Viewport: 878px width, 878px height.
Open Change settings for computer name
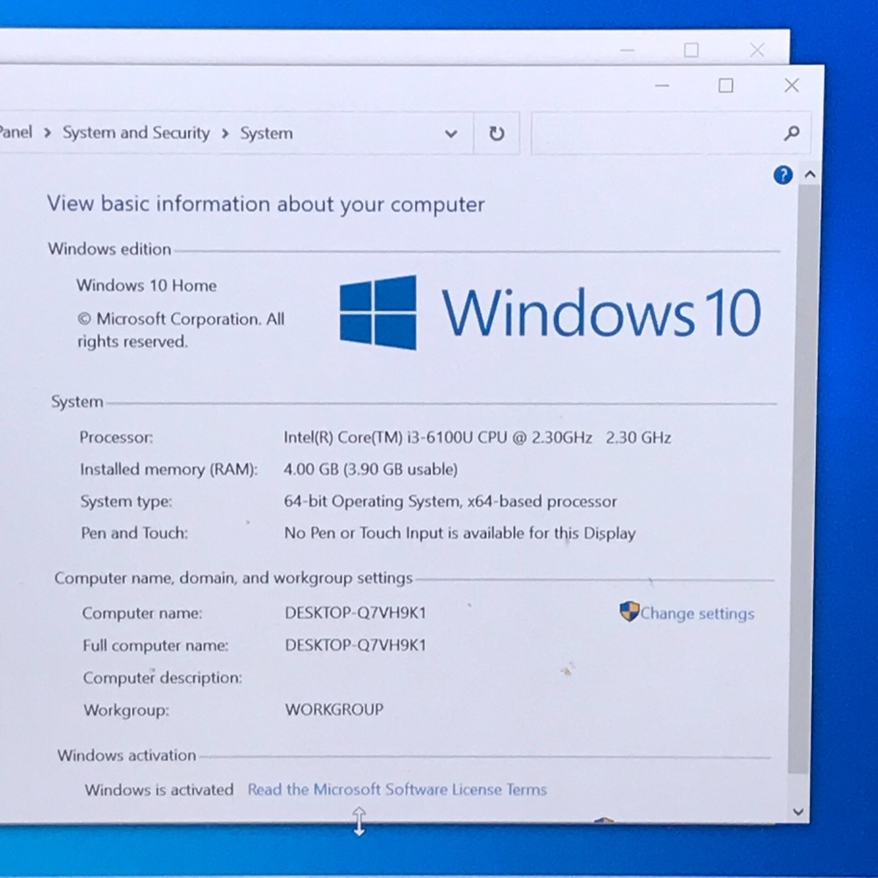point(696,614)
